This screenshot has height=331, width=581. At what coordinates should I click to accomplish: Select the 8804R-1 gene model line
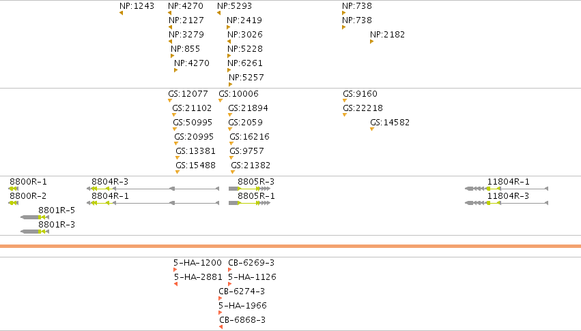[153, 203]
